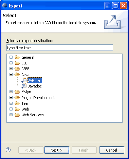
Task: Click the Team folder icon
Action: click(x=17, y=103)
